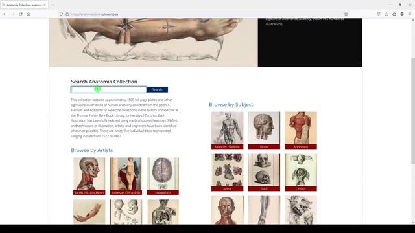
Task: Click the Jacob, Nicolas Henri red label
Action: pos(89,193)
